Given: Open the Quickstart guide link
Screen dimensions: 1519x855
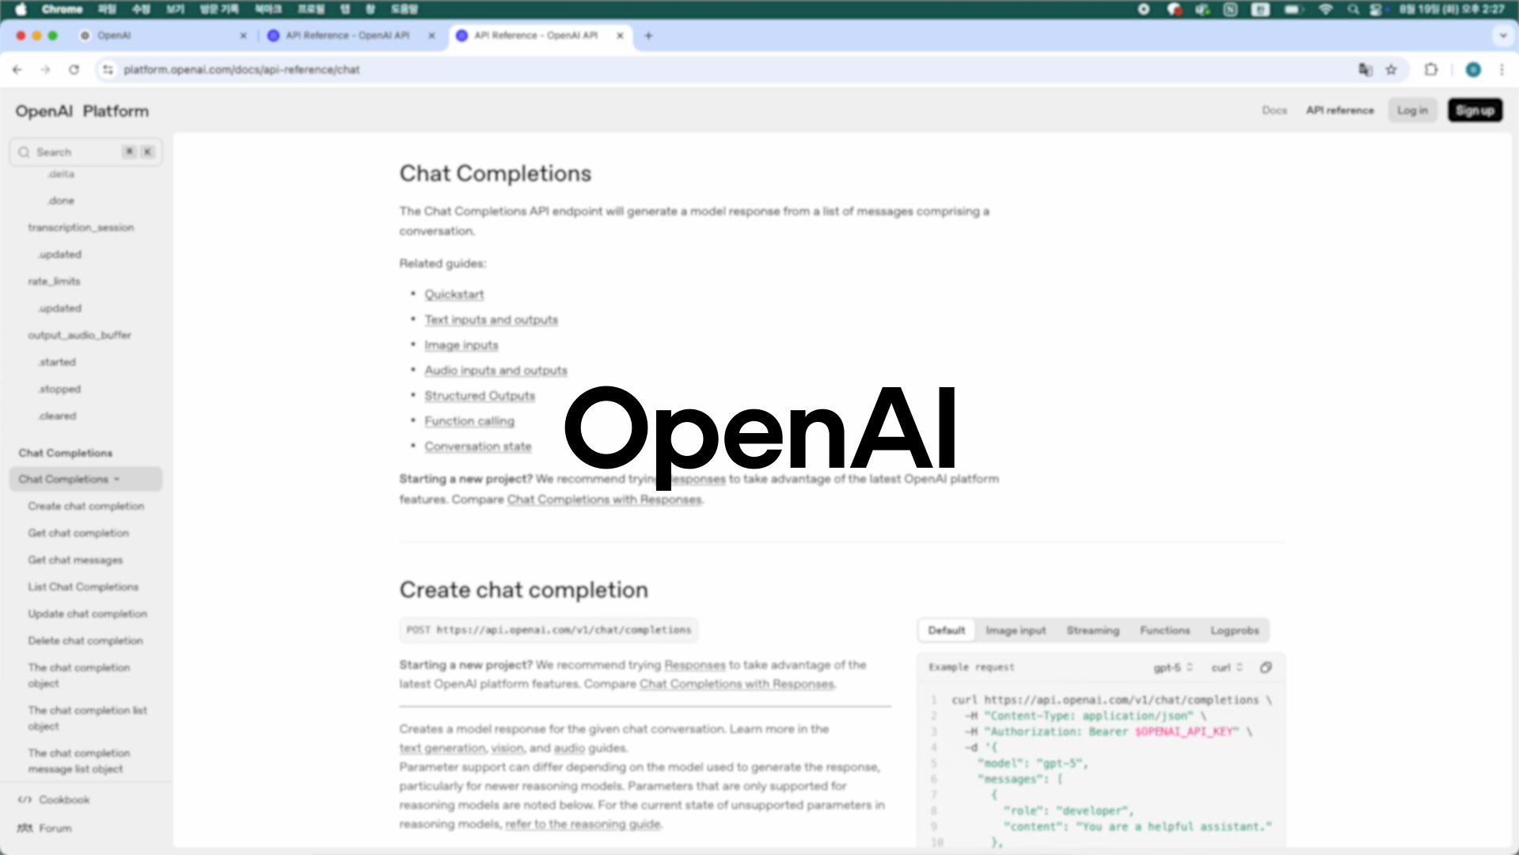Looking at the screenshot, I should (x=454, y=294).
